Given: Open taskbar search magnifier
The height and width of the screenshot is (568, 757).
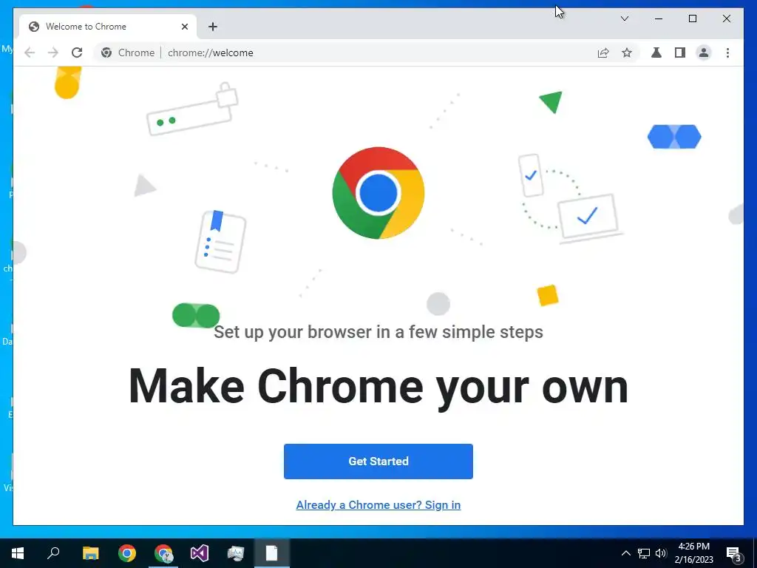Looking at the screenshot, I should [x=53, y=553].
